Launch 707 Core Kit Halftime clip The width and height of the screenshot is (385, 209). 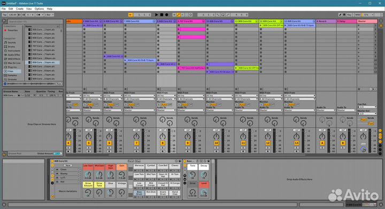tap(179, 68)
